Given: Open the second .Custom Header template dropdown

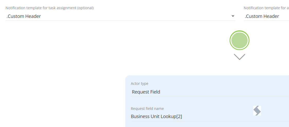Looking at the screenshot, I should click(x=266, y=16).
